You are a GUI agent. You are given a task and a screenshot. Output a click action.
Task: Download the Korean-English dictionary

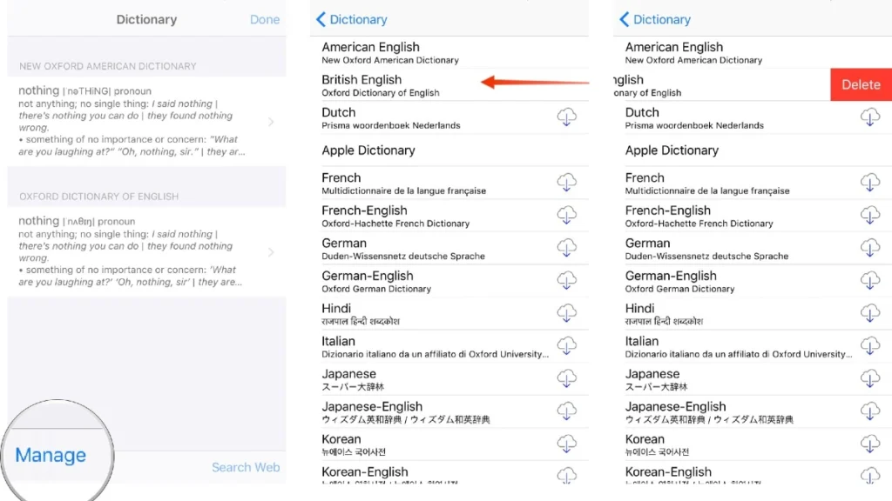(x=567, y=476)
